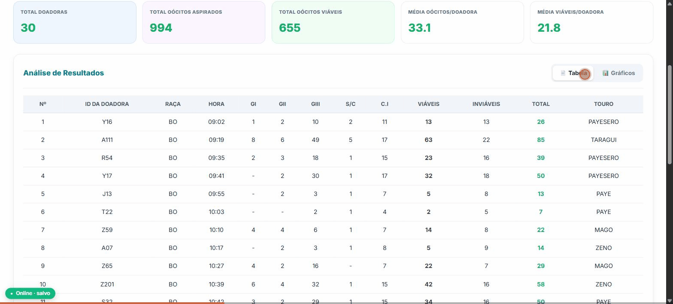Click the ID DA DOADORA column header
Viewport: 673px width, 304px height.
click(x=107, y=104)
